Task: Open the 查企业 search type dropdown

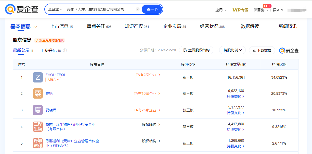Action: [x=55, y=9]
